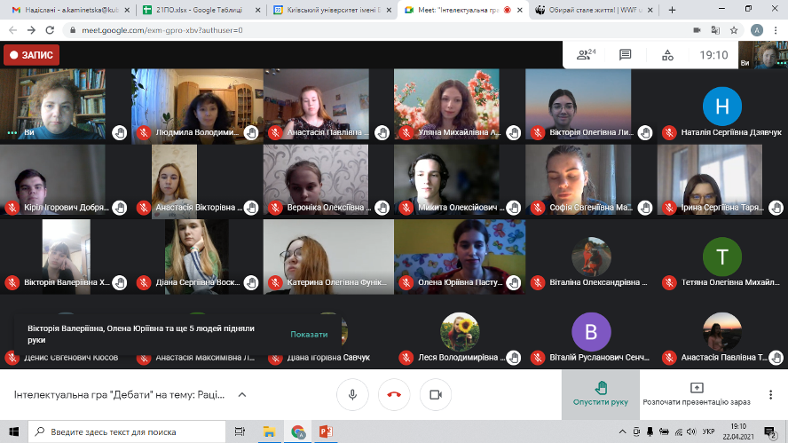The width and height of the screenshot is (788, 443).
Task: Click raised hand icon on Леся Володимирівна tile
Action: click(x=513, y=358)
